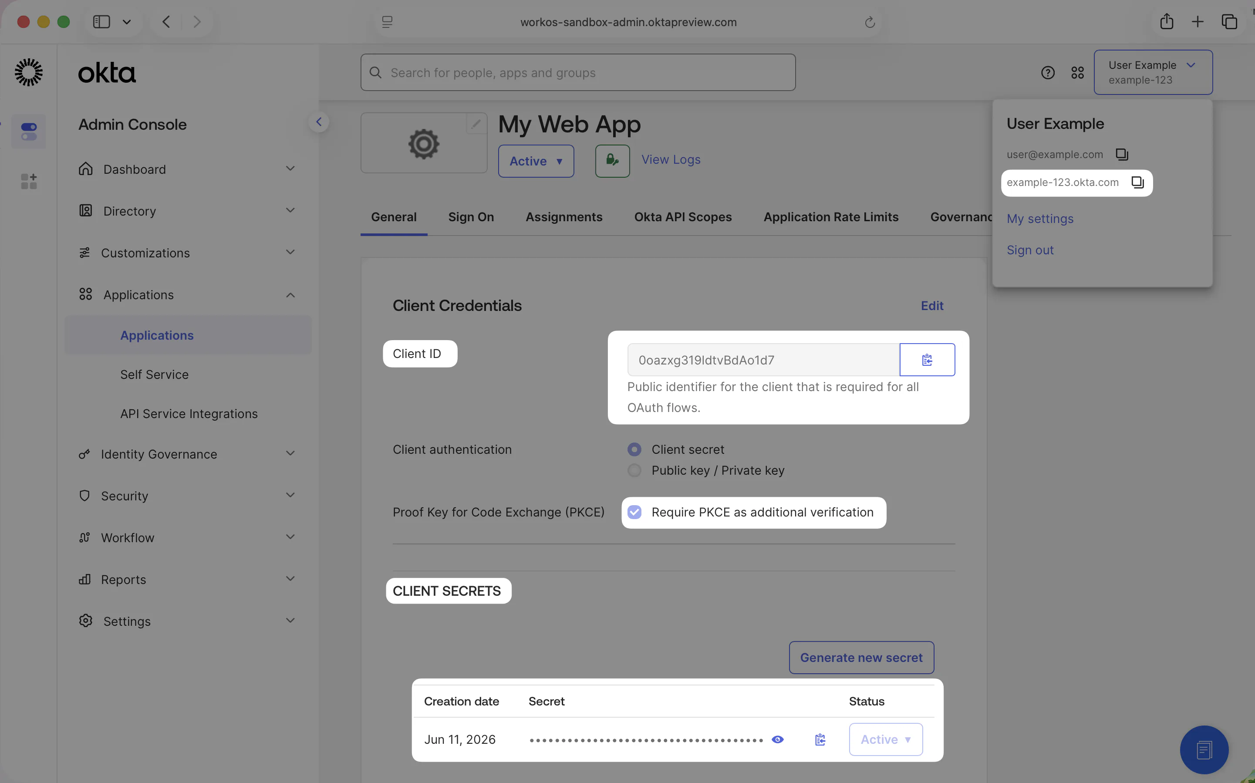Show browser tab overview icon
This screenshot has width=1255, height=783.
tap(1229, 21)
